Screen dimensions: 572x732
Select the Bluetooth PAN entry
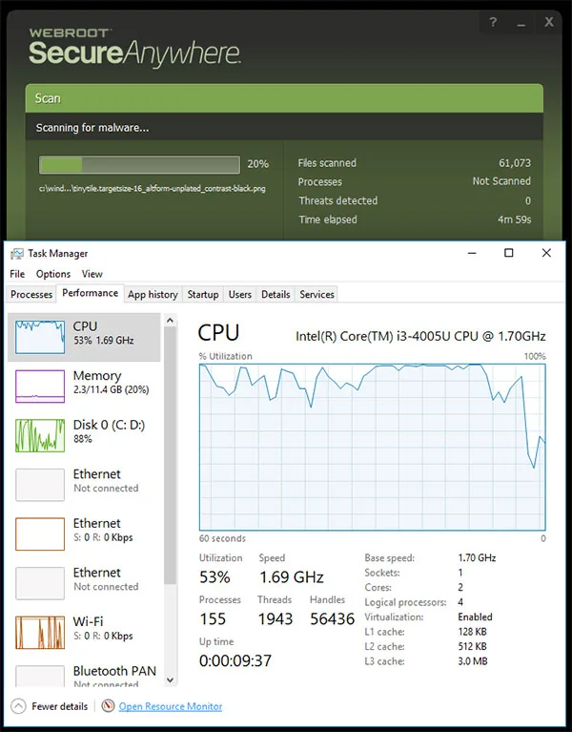click(84, 675)
